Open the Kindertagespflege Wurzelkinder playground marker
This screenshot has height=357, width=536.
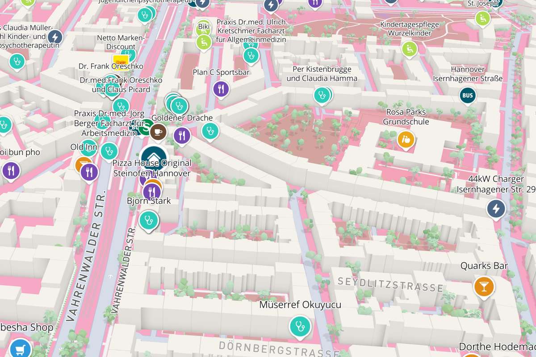[x=409, y=49]
